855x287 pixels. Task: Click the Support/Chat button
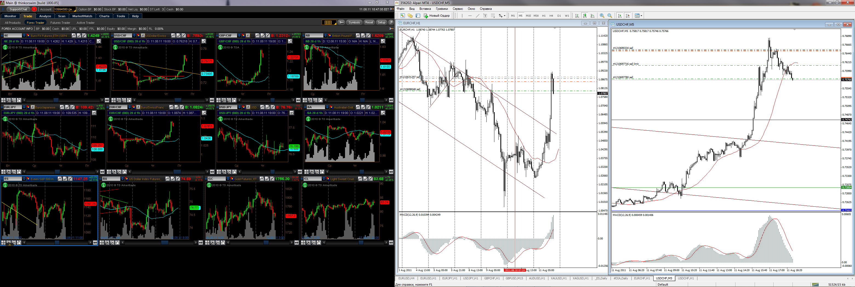click(18, 9)
